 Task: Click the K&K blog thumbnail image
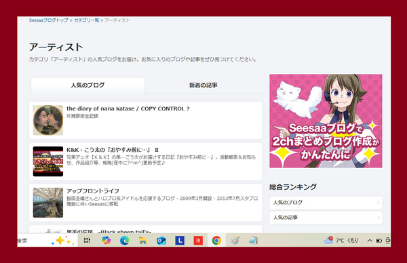(48, 161)
